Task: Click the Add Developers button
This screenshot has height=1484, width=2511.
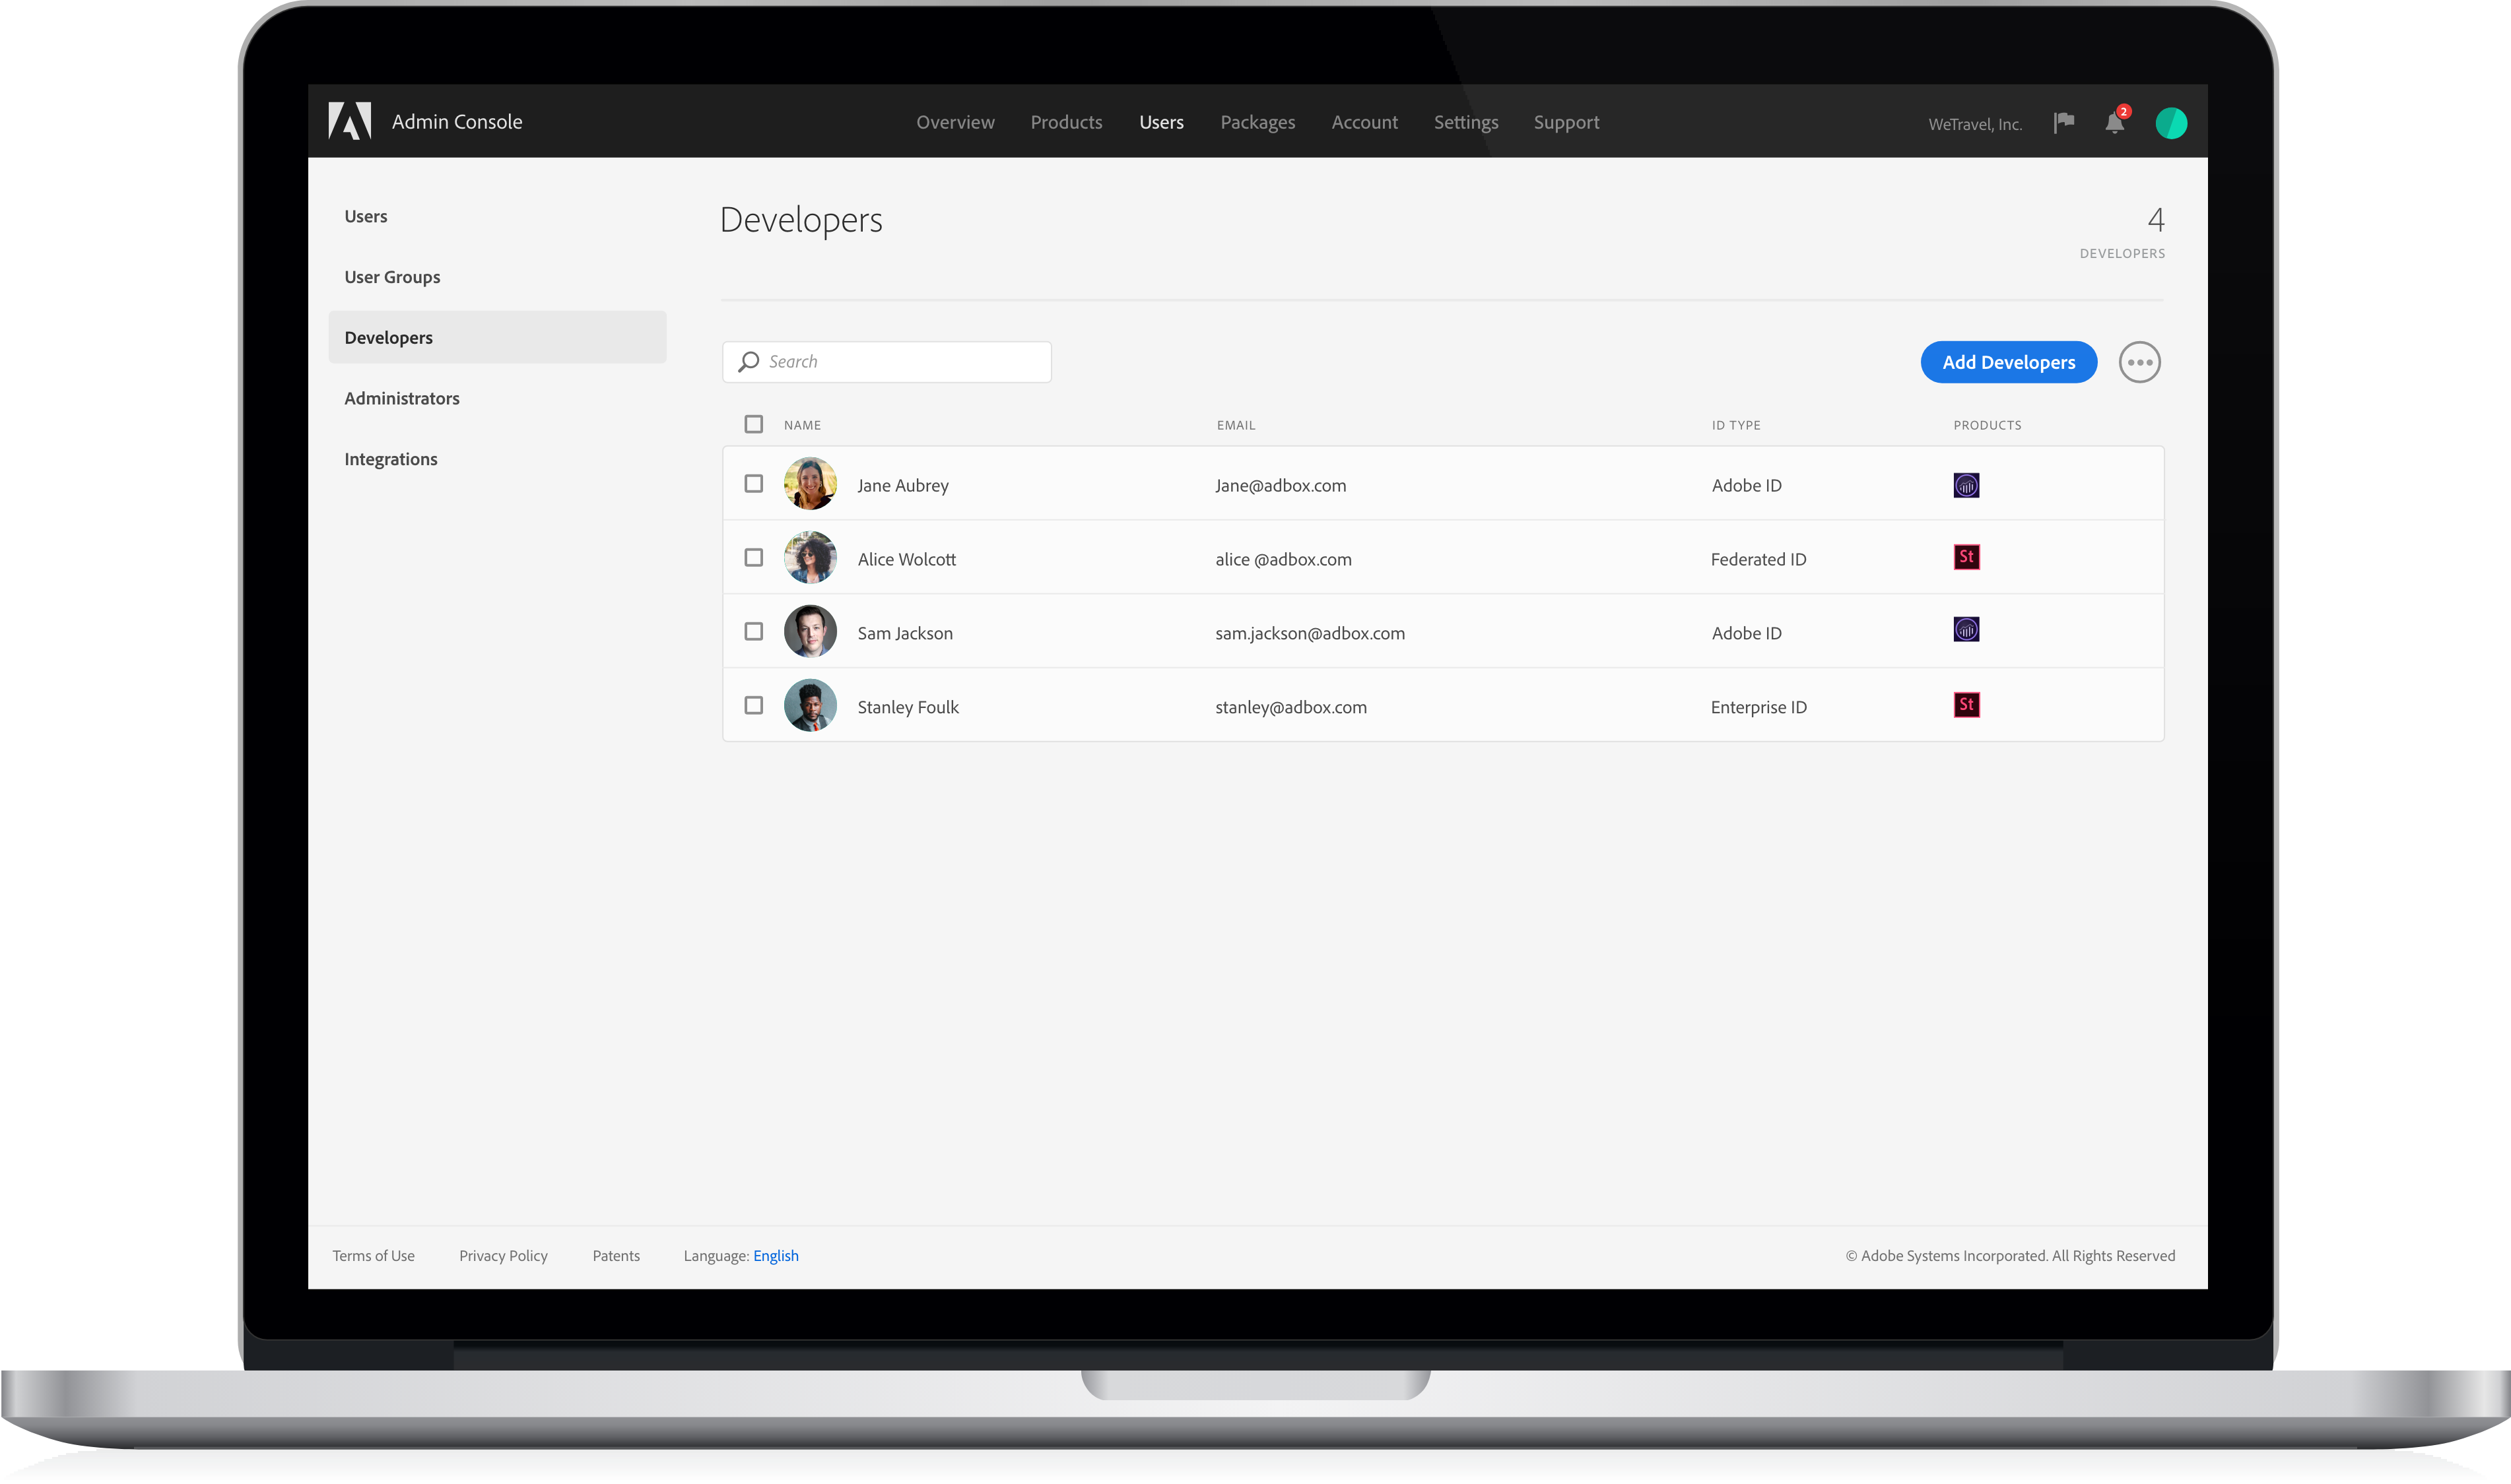Action: [x=2009, y=362]
